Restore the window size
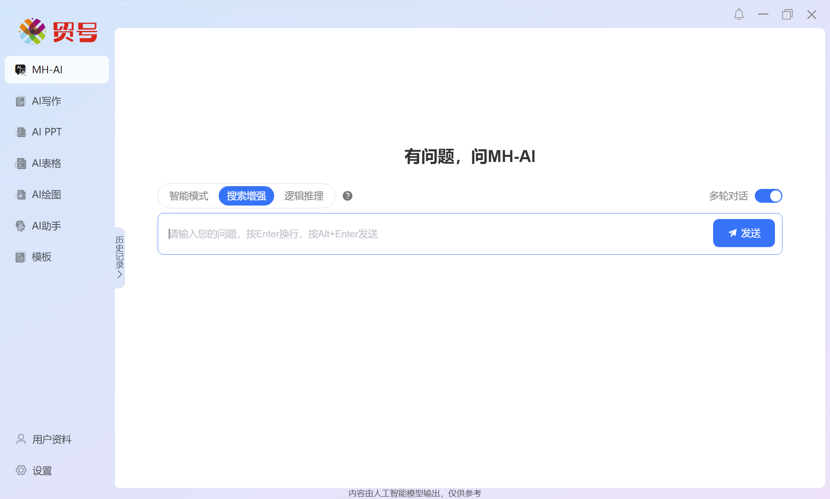This screenshot has width=830, height=499. pyautogui.click(x=787, y=15)
